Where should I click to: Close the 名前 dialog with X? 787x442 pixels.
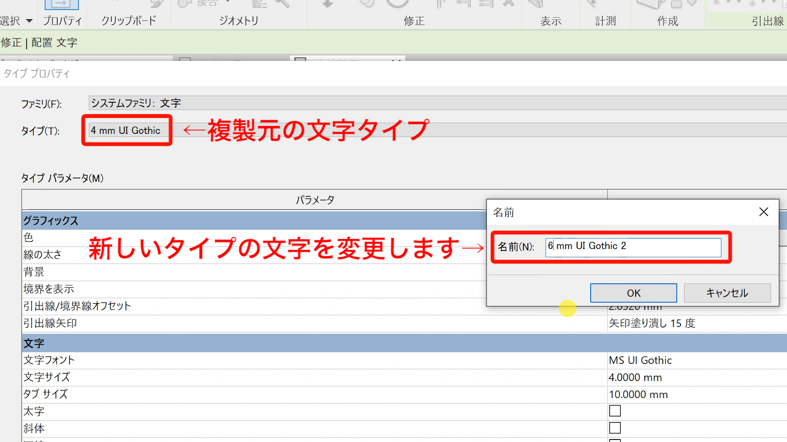pos(763,212)
